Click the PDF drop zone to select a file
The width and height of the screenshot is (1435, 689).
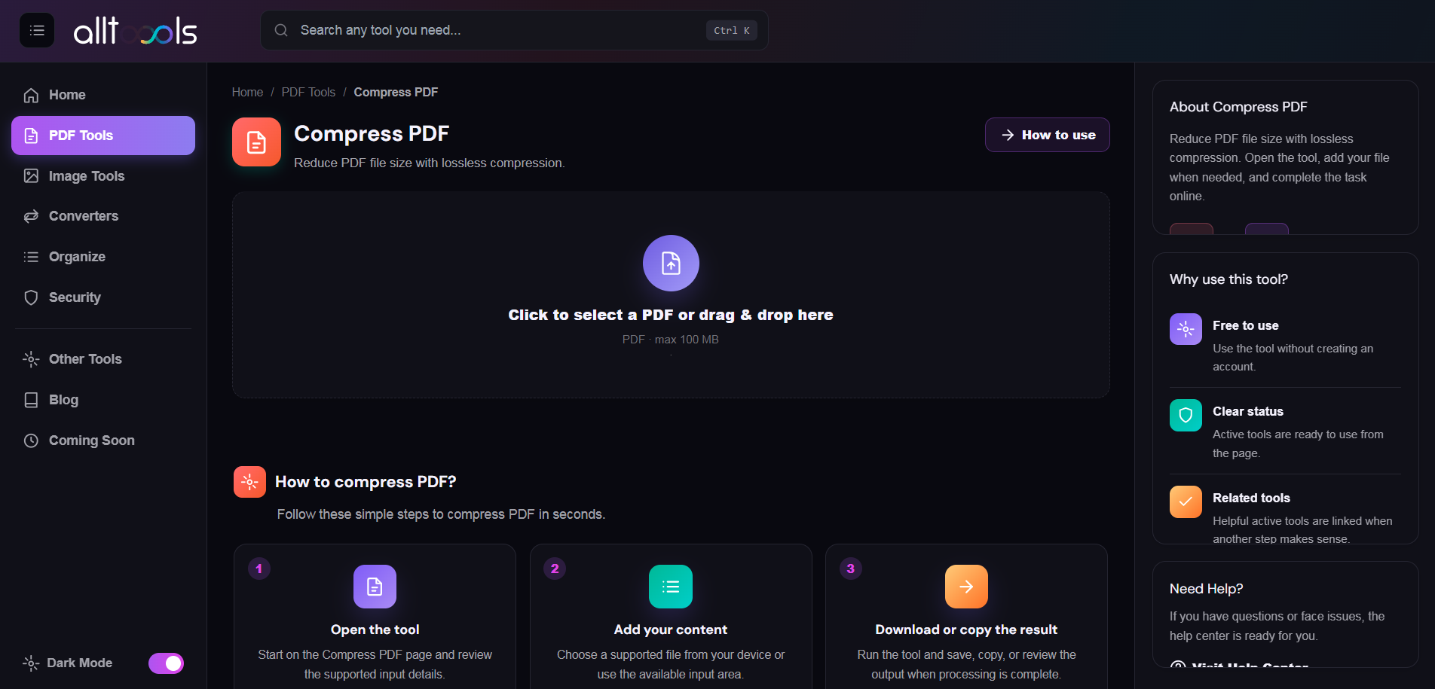[671, 294]
